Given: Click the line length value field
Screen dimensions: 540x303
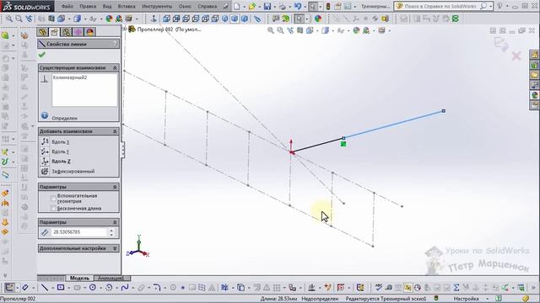Looking at the screenshot, I should 80,232.
